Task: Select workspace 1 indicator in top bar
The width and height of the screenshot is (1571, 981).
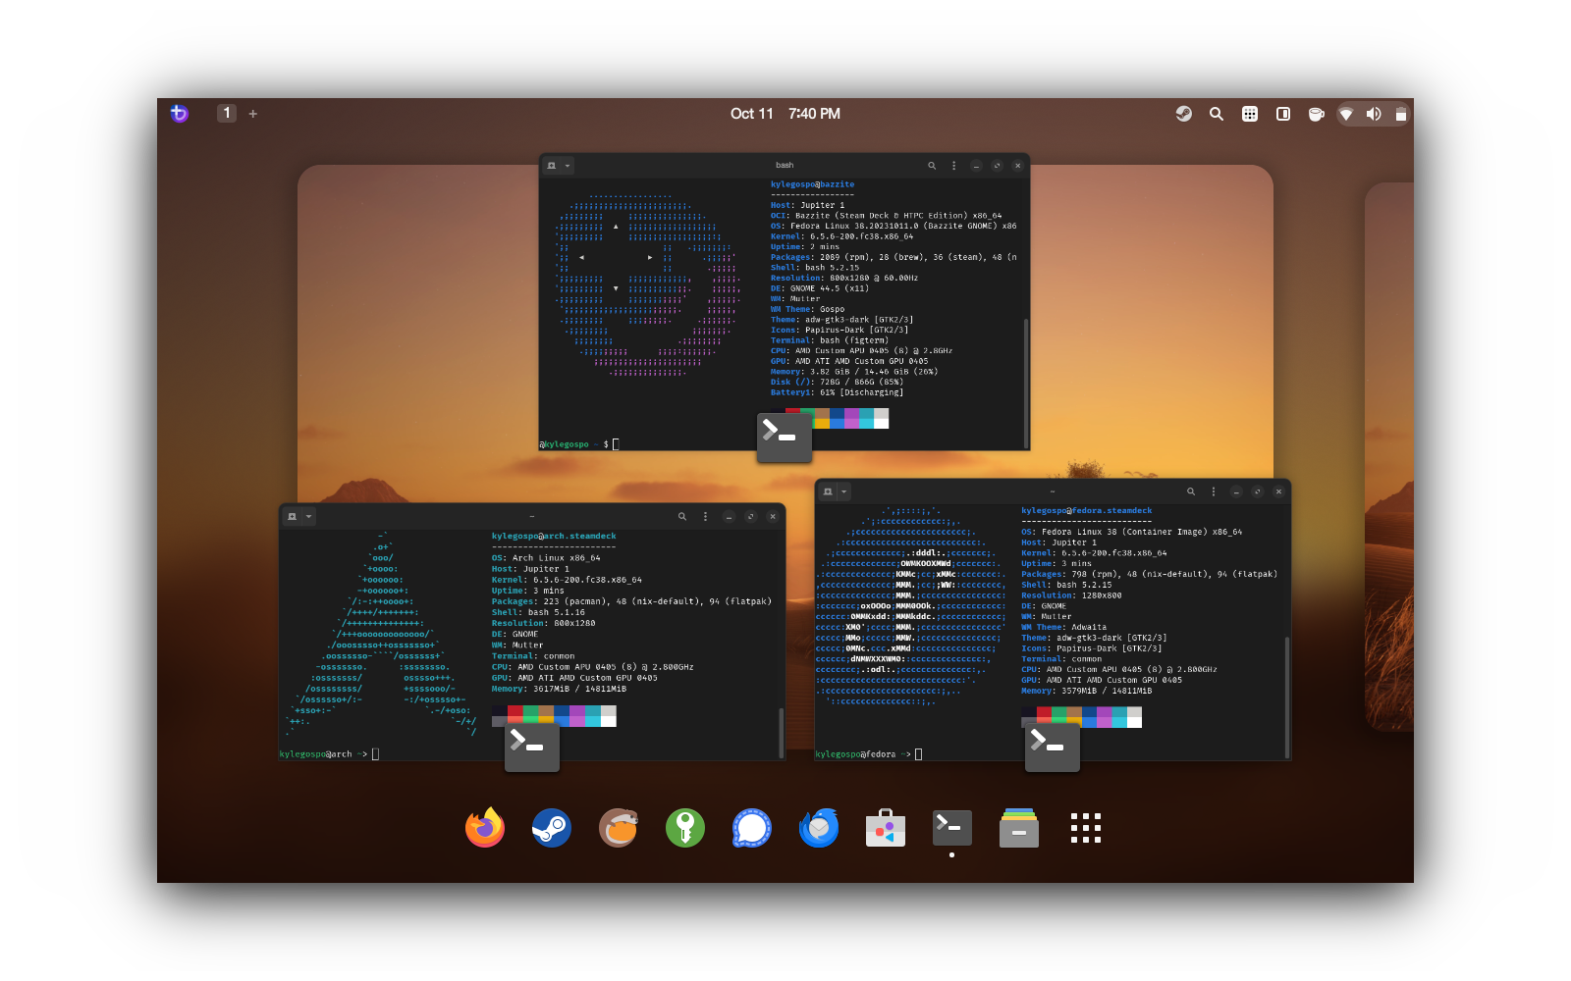Action: 227,113
